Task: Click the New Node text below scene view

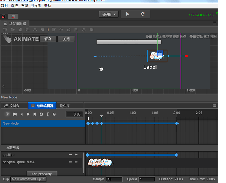Action: (x=9, y=97)
